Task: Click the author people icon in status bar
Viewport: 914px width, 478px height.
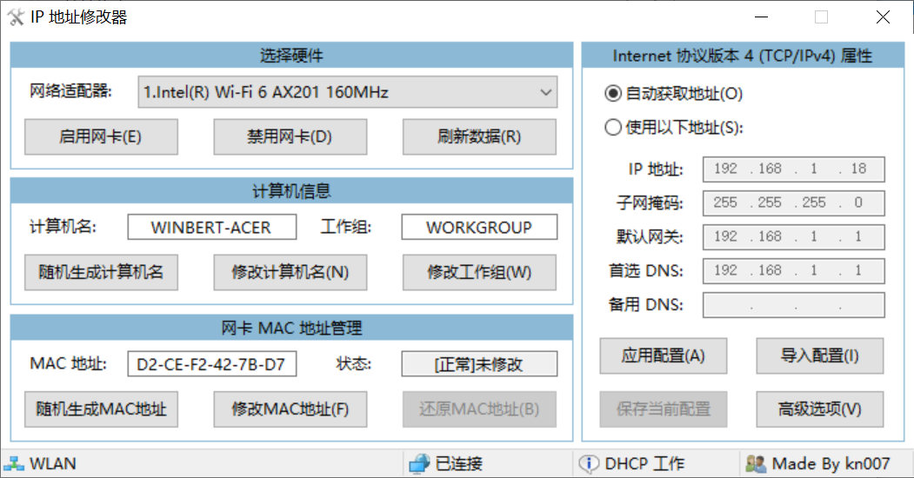Action: [756, 464]
